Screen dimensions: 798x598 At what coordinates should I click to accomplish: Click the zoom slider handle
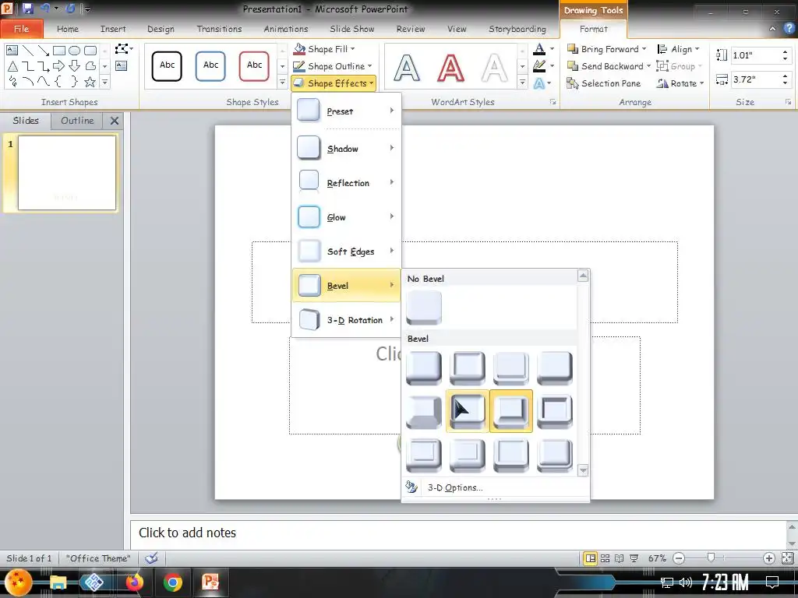click(x=711, y=558)
